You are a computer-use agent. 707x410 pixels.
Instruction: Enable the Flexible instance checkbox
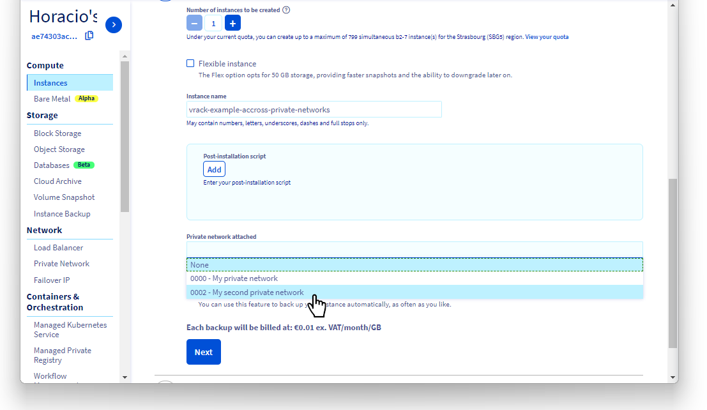[x=190, y=63]
